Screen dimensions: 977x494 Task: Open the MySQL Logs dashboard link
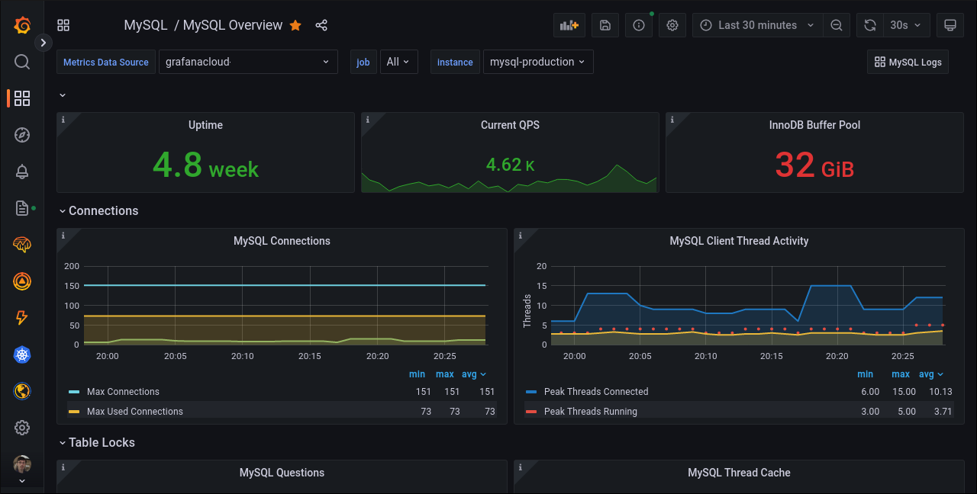(x=908, y=62)
